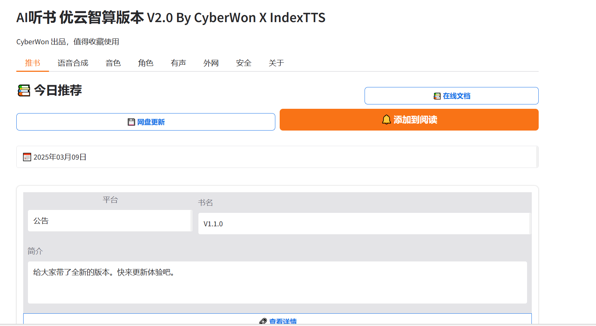Switch to the 推书 tab

tap(33, 63)
